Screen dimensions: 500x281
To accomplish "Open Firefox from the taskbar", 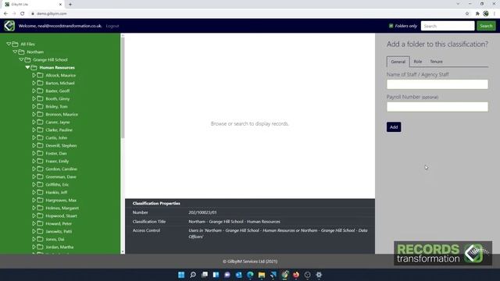I will (296, 275).
